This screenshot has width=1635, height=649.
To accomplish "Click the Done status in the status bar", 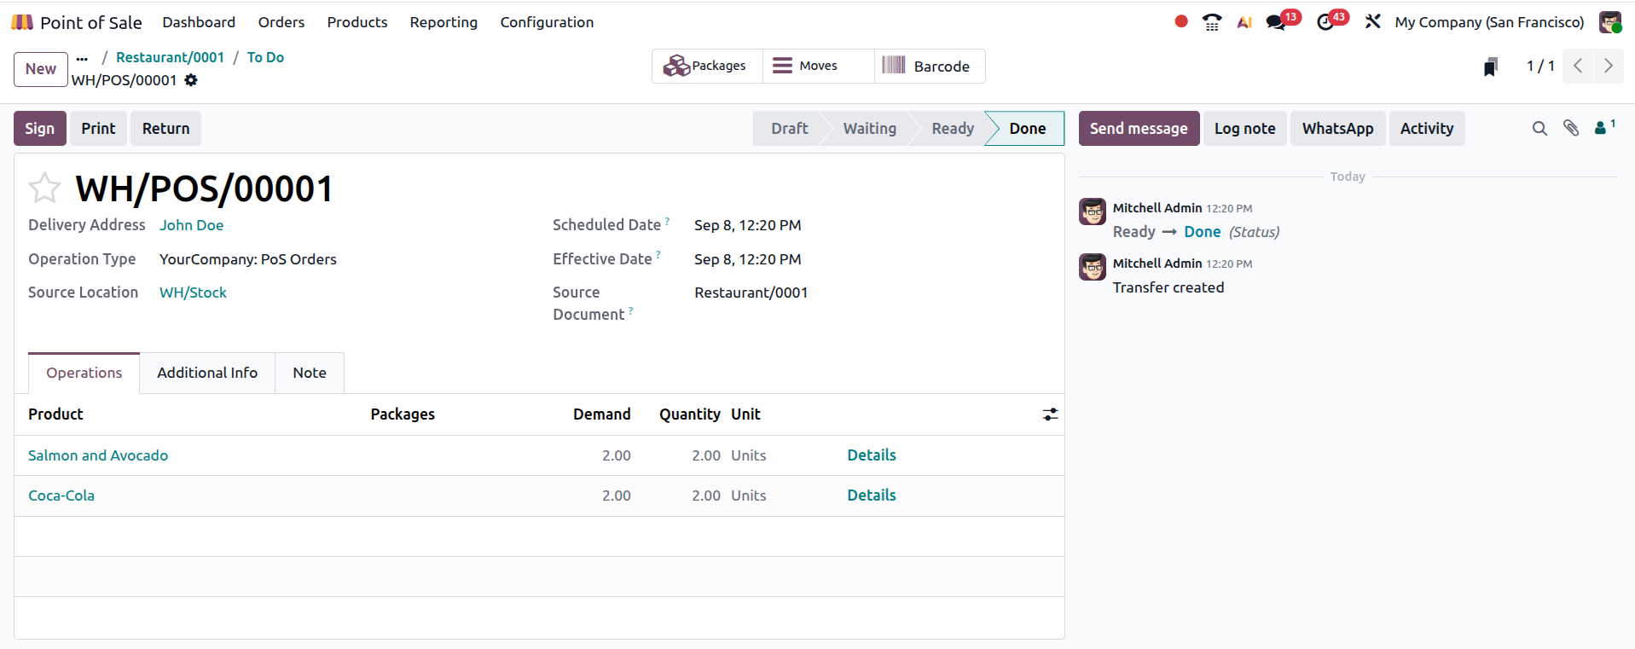I will pyautogui.click(x=1027, y=129).
